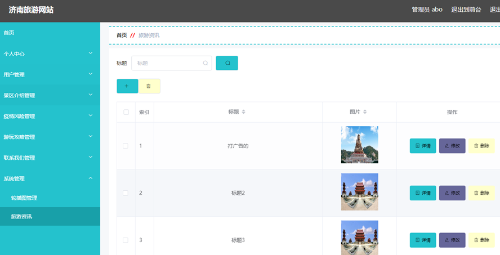Sort by 图片 column arrows
The height and width of the screenshot is (255, 500).
click(x=365, y=112)
